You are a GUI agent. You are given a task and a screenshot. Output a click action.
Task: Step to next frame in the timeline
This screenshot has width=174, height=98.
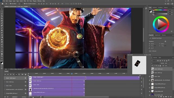pyautogui.click(x=13, y=74)
